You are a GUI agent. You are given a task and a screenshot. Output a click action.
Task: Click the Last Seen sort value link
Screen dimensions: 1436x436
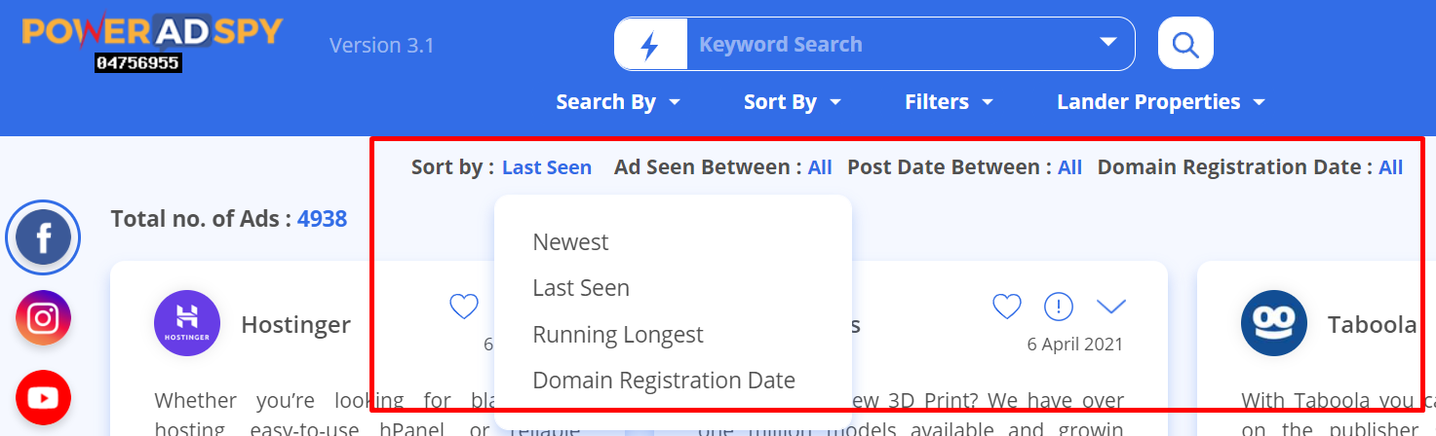tap(547, 167)
